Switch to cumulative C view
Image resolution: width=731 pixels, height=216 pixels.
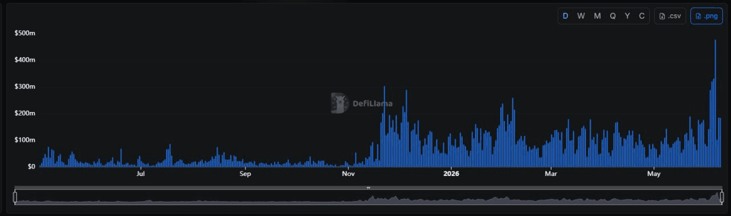coord(642,16)
